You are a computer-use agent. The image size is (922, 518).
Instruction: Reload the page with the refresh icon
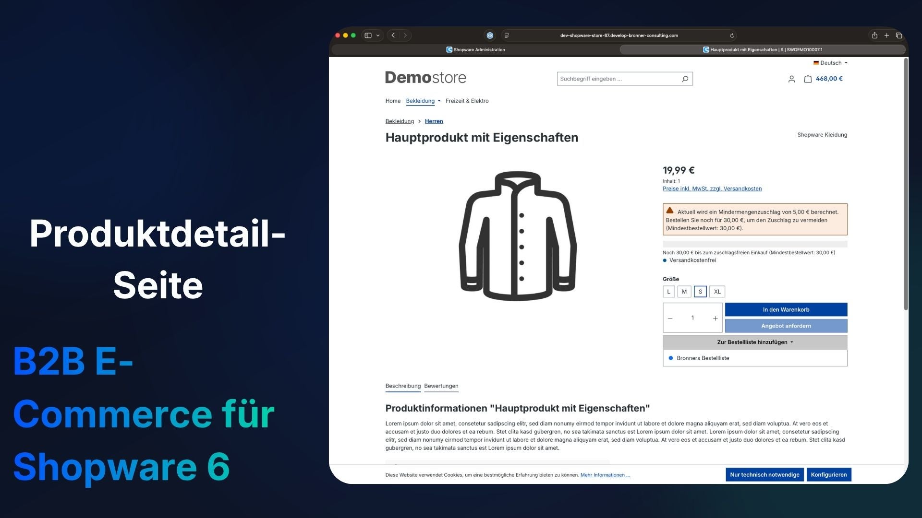pos(732,35)
